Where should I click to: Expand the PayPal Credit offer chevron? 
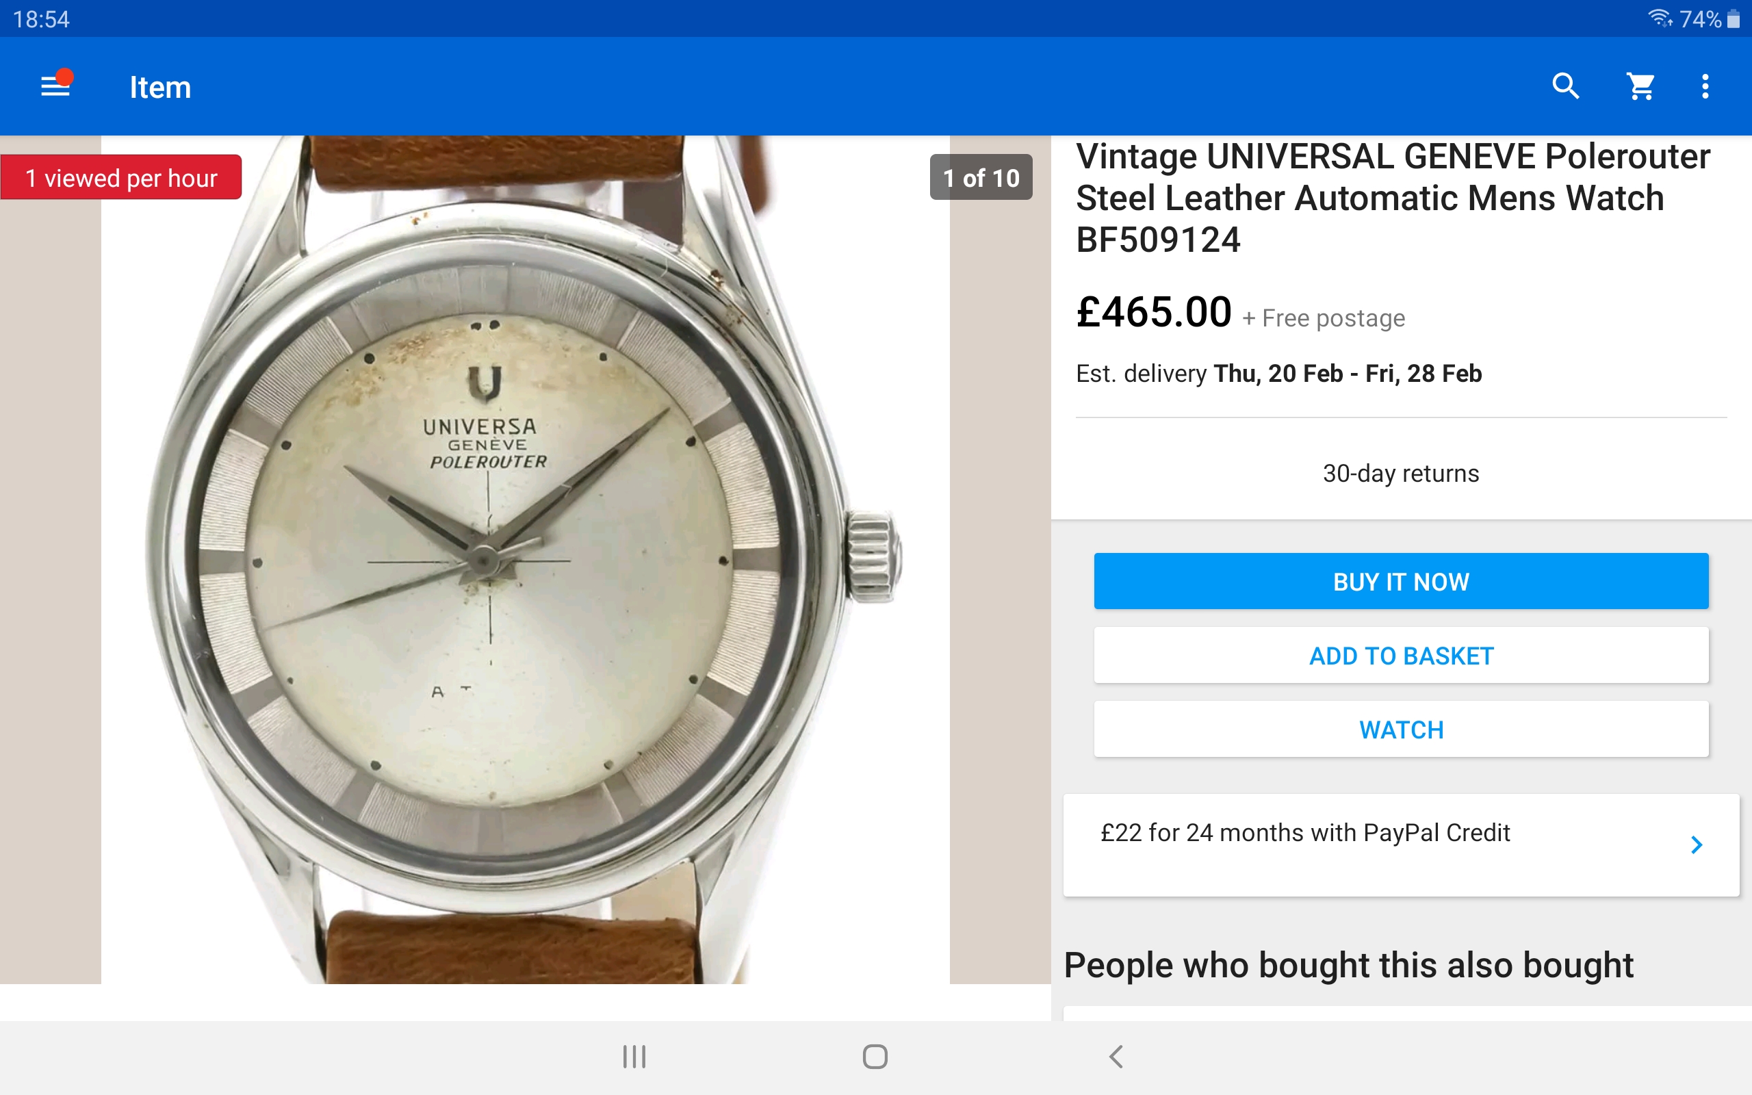1697,845
